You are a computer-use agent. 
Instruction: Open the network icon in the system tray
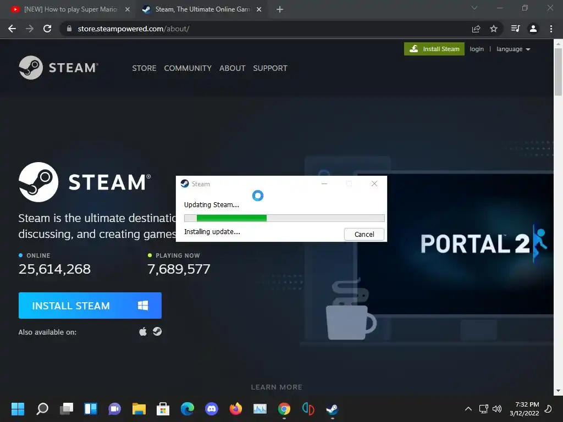tap(483, 409)
